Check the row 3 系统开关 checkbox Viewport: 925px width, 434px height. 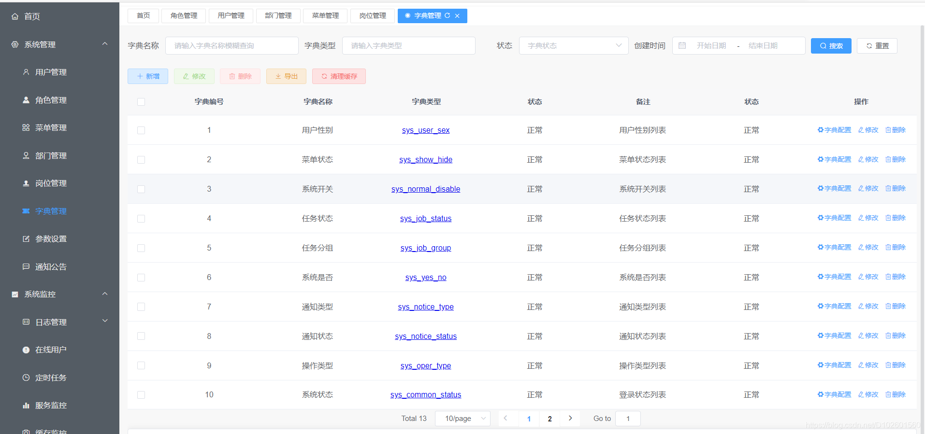(141, 189)
